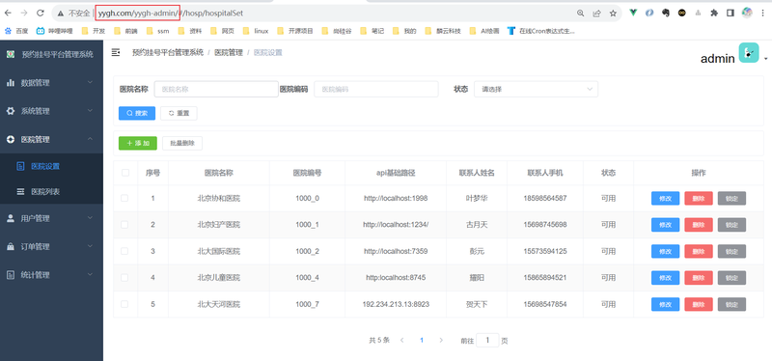Click the 医院管理 breadcrumb
Viewport: 772px width, 361px height.
pos(229,53)
